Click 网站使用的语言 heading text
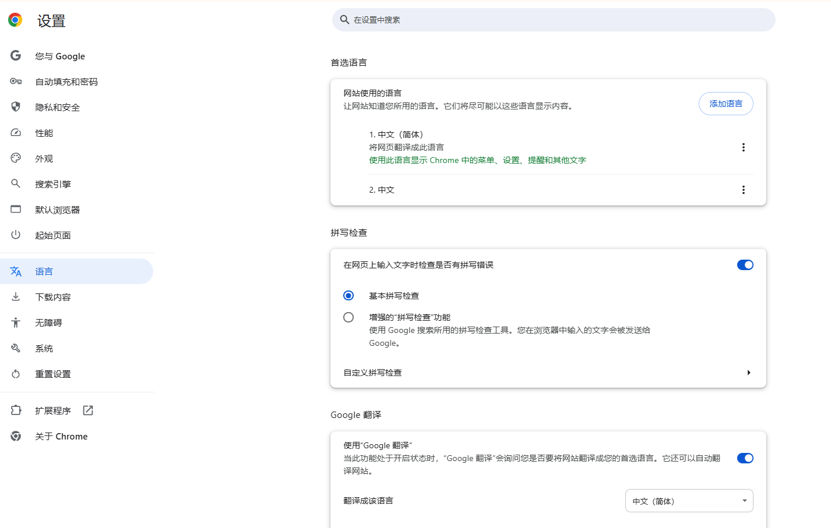The width and height of the screenshot is (831, 528). 372,93
